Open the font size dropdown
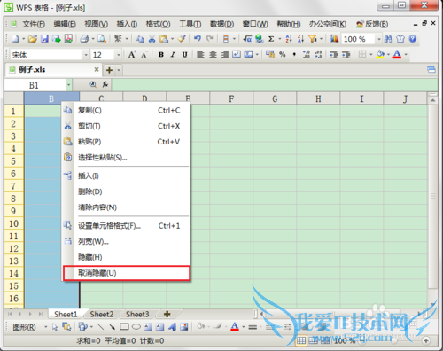 click(x=119, y=55)
